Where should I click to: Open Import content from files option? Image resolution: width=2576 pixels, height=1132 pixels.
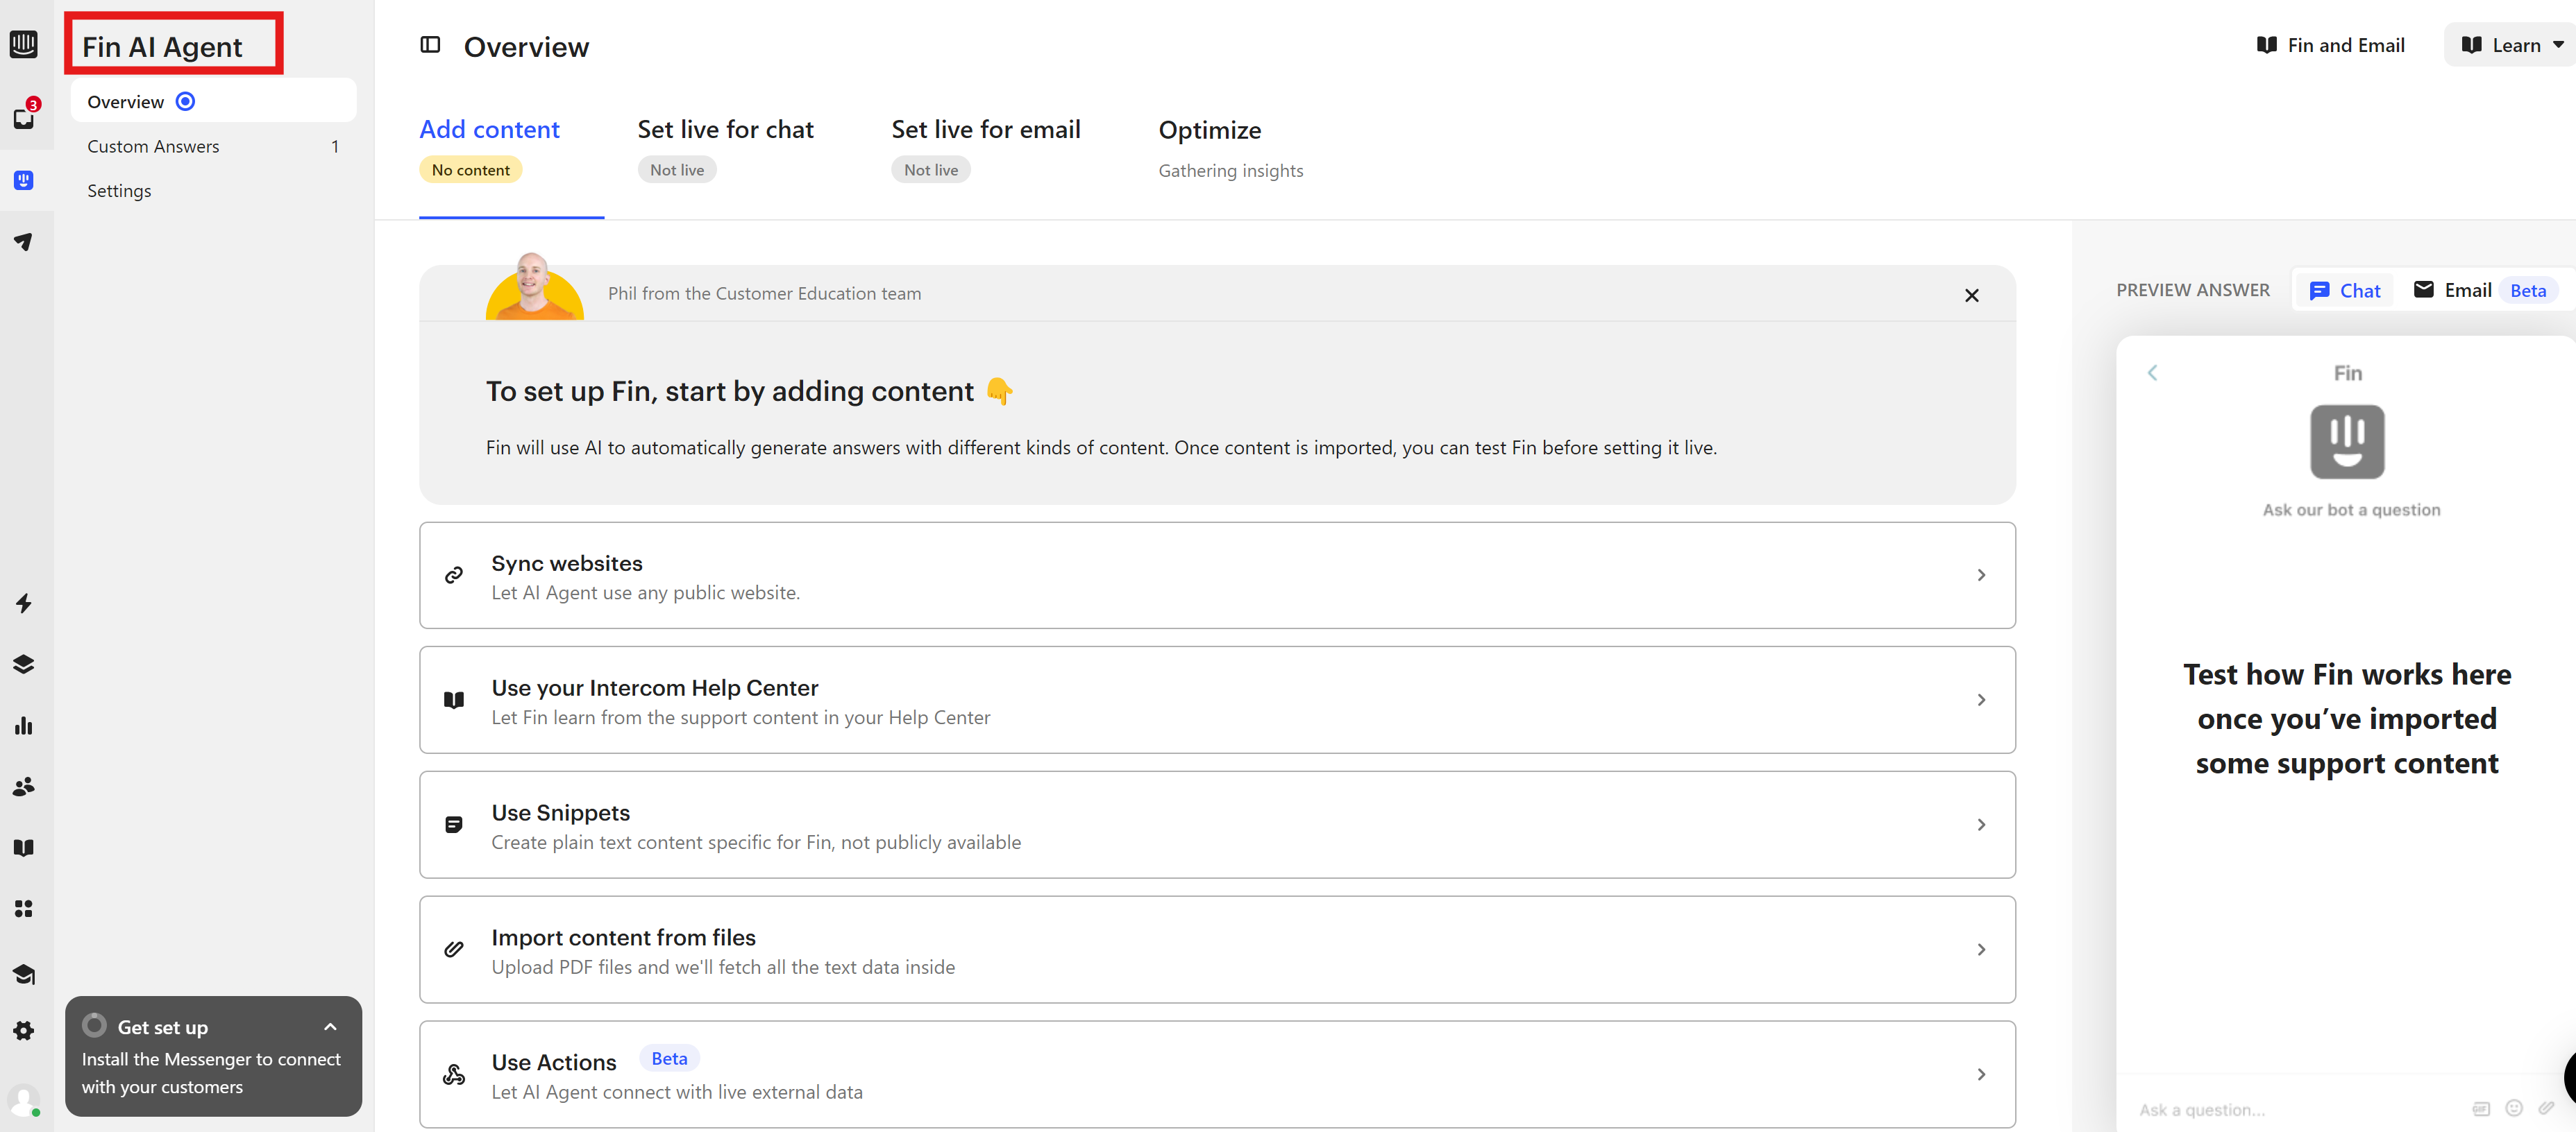(x=1216, y=950)
